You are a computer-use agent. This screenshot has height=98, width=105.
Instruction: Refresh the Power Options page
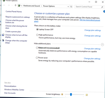(71, 6)
